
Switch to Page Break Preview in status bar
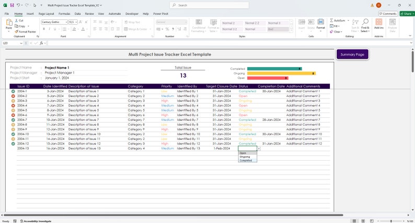tap(372, 221)
